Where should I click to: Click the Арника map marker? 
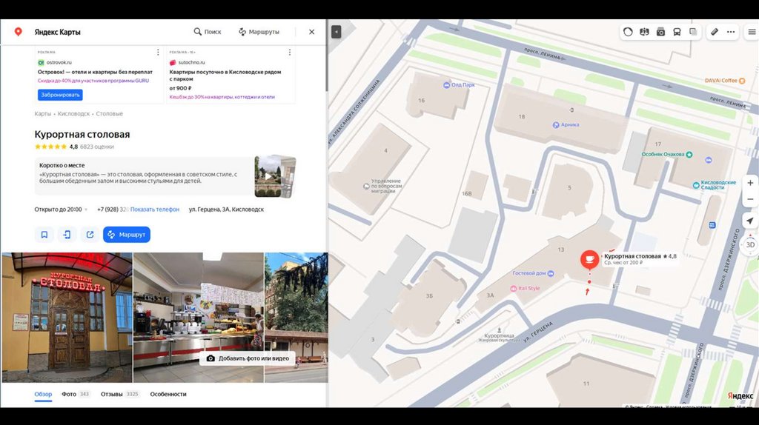(556, 124)
